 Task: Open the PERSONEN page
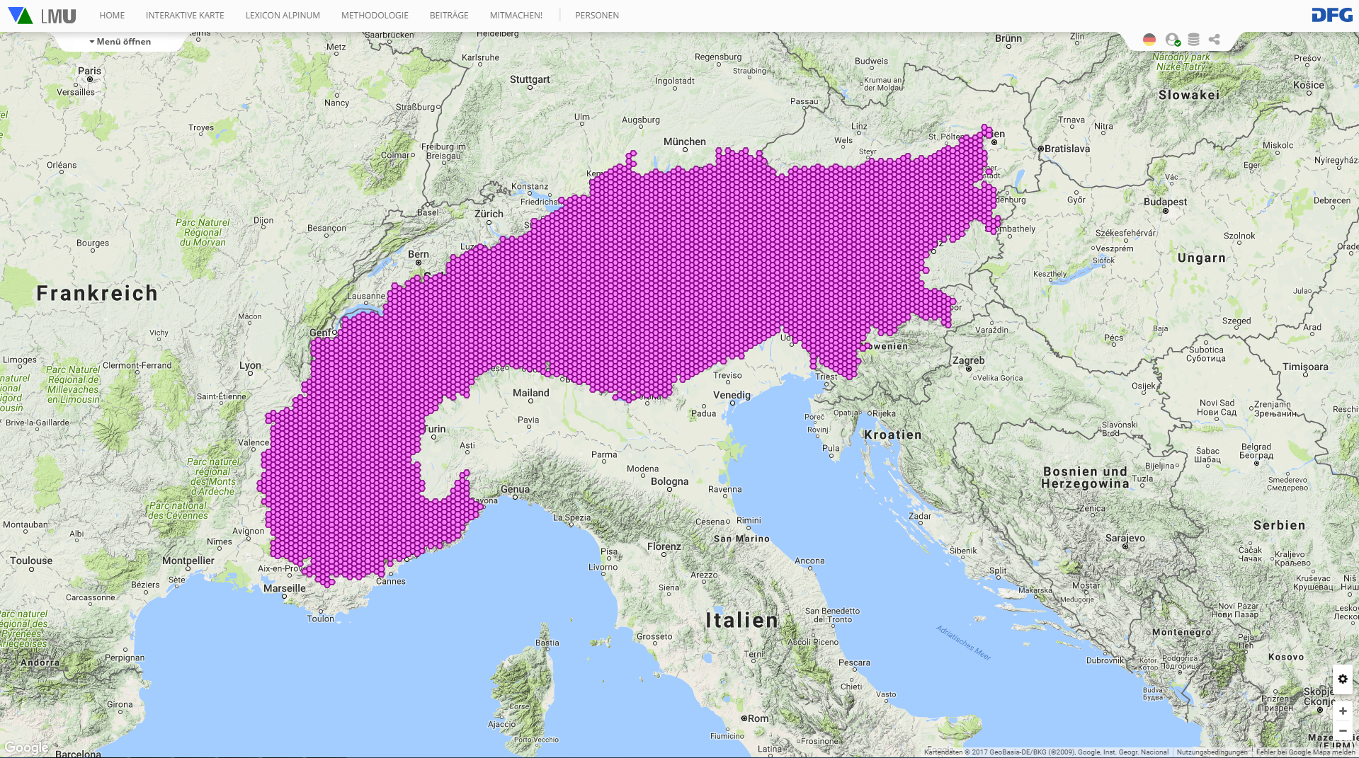[x=596, y=16]
